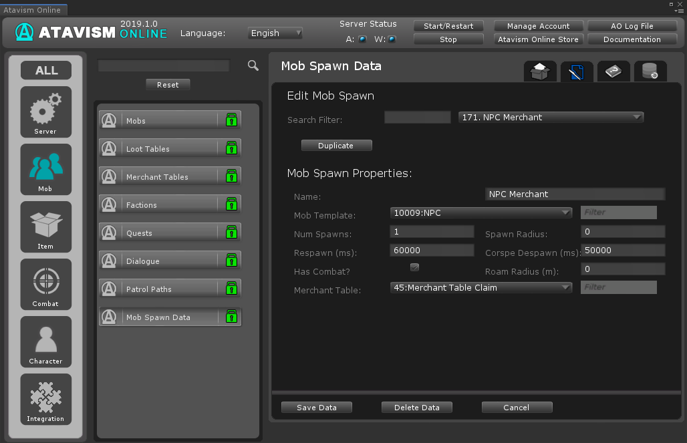
Task: Expand the Mob Template dropdown
Action: (480, 213)
